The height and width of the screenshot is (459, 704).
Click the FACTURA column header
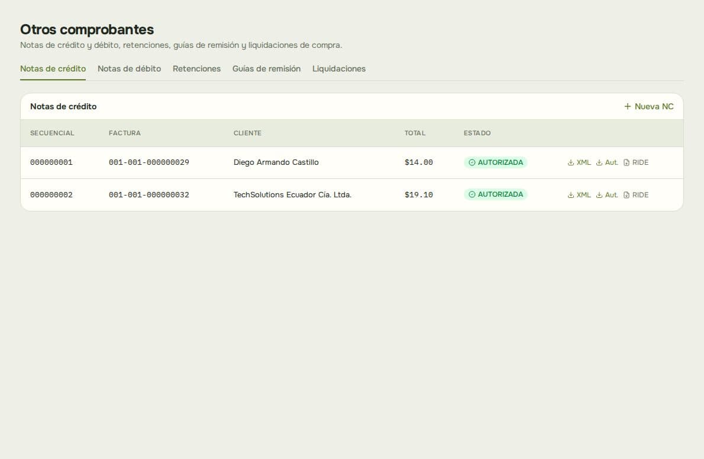click(125, 133)
